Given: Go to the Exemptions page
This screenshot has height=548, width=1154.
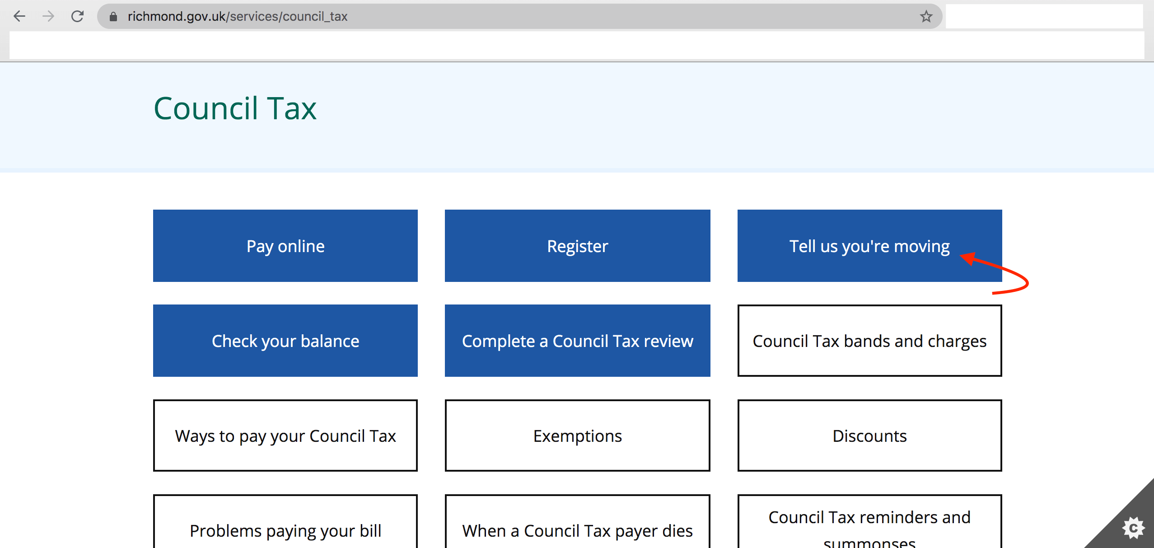Looking at the screenshot, I should click(577, 436).
